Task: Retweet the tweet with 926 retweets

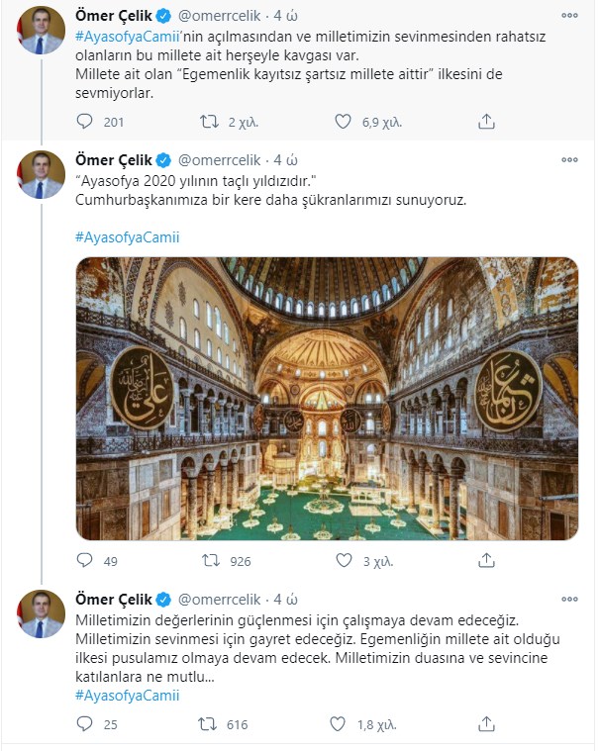Action: point(209,561)
